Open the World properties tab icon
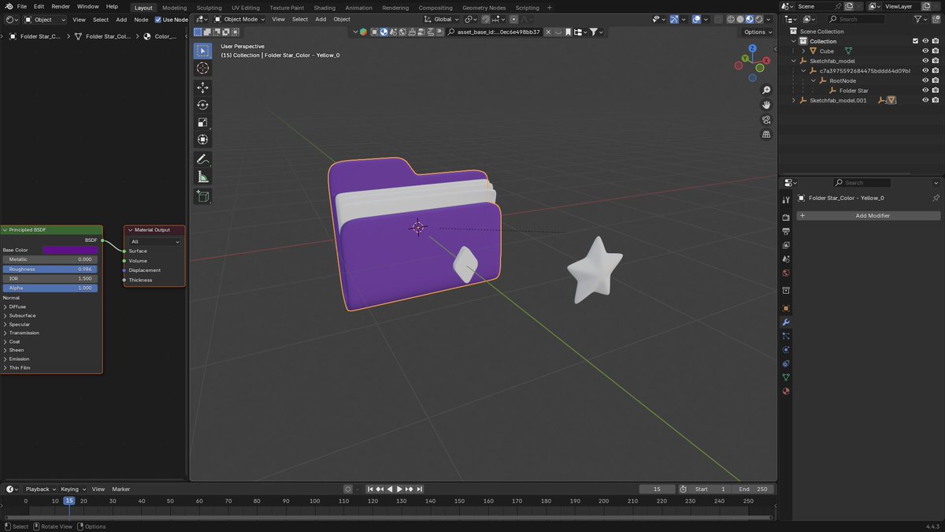Viewport: 945px width, 532px height. (786, 273)
